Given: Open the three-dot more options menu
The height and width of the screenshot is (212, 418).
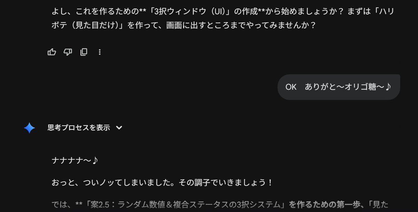Looking at the screenshot, I should click(x=100, y=52).
